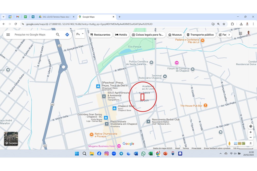The height and width of the screenshot is (171, 257).
Task: Zoom out the map with minus button
Action: point(251,137)
